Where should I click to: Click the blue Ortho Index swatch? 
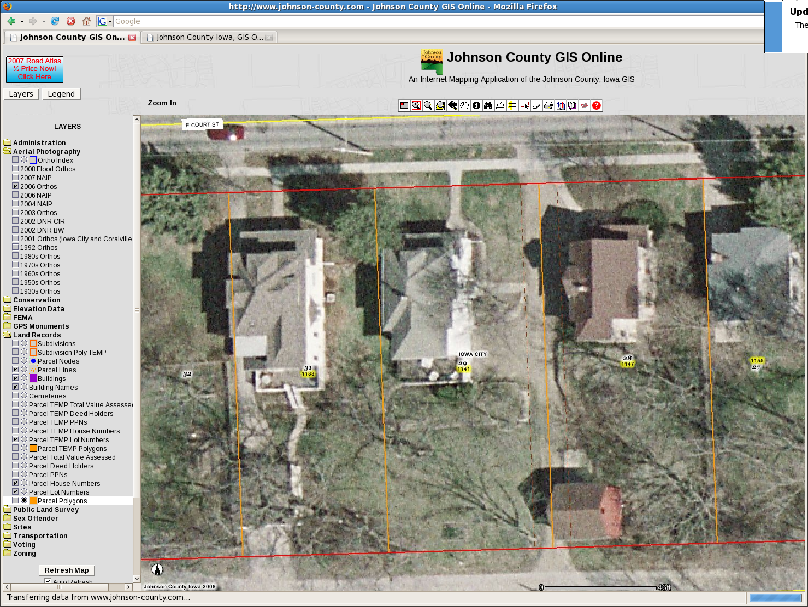pos(33,160)
